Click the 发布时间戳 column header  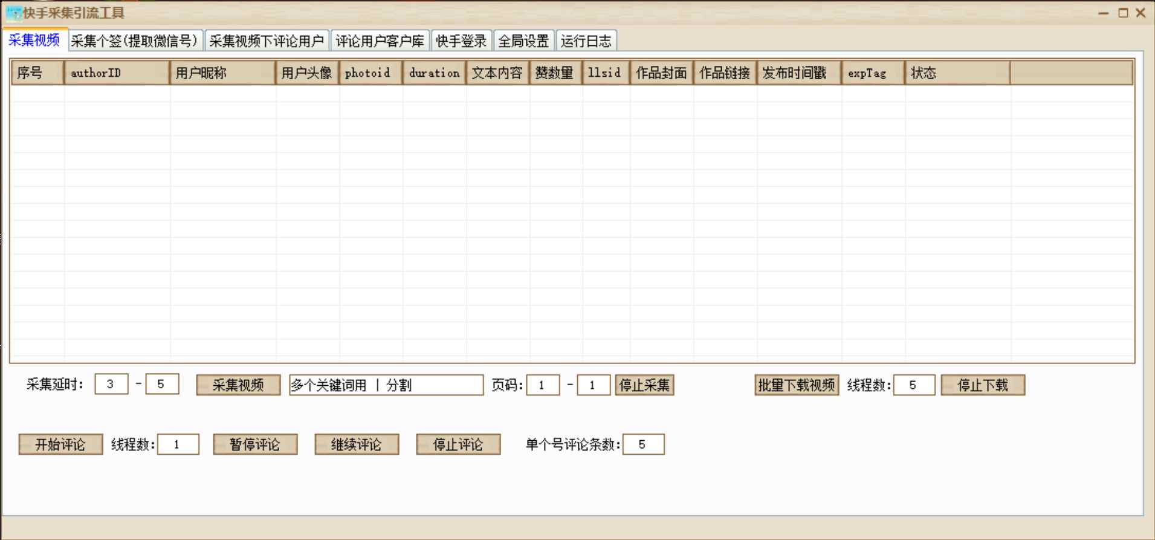coord(799,73)
